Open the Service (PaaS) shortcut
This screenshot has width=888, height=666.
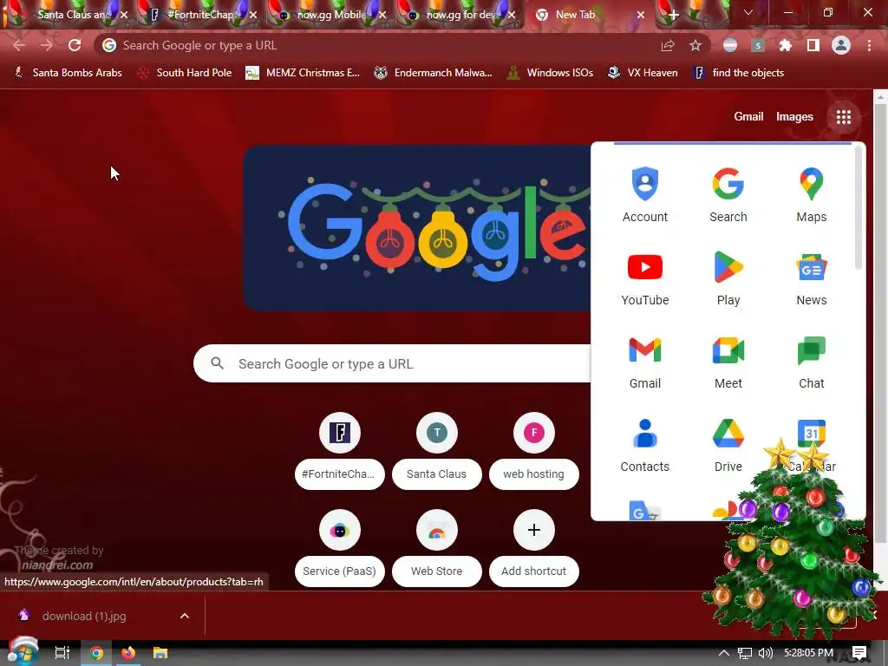pos(340,548)
